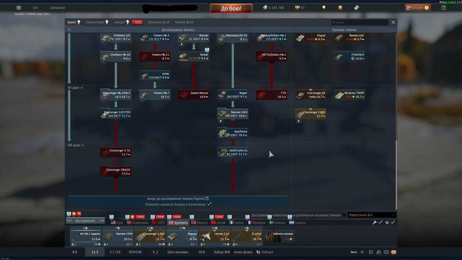
Task: Select TTD vehicle card
Action: point(271,95)
